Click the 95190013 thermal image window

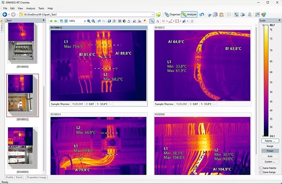pyautogui.click(x=202, y=66)
